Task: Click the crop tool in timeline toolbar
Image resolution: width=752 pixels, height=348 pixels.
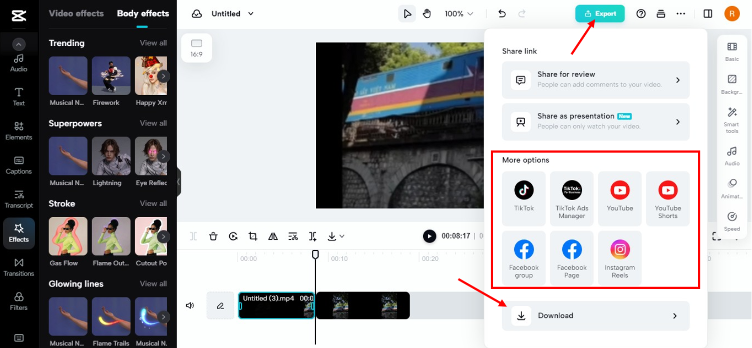Action: pos(253,236)
